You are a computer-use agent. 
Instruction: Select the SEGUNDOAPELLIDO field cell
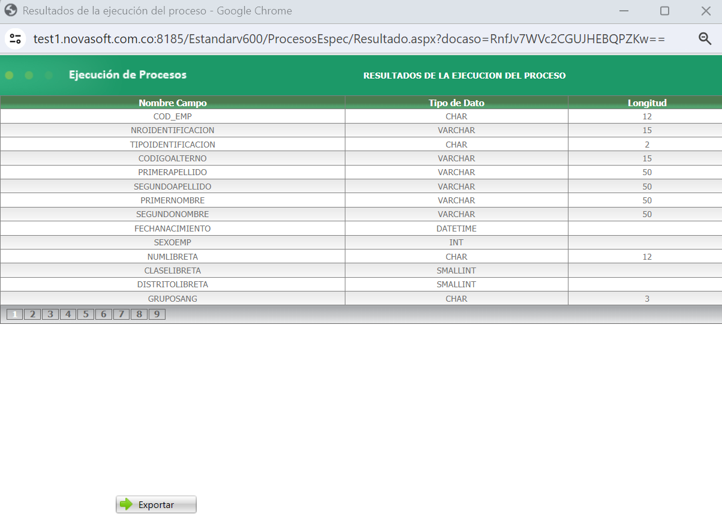(x=173, y=187)
